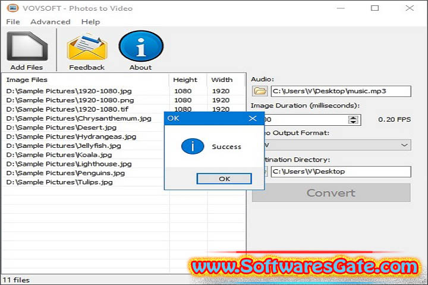Maximize the Photos to Video window
Viewport: 428px width, 285px height.
click(374, 8)
